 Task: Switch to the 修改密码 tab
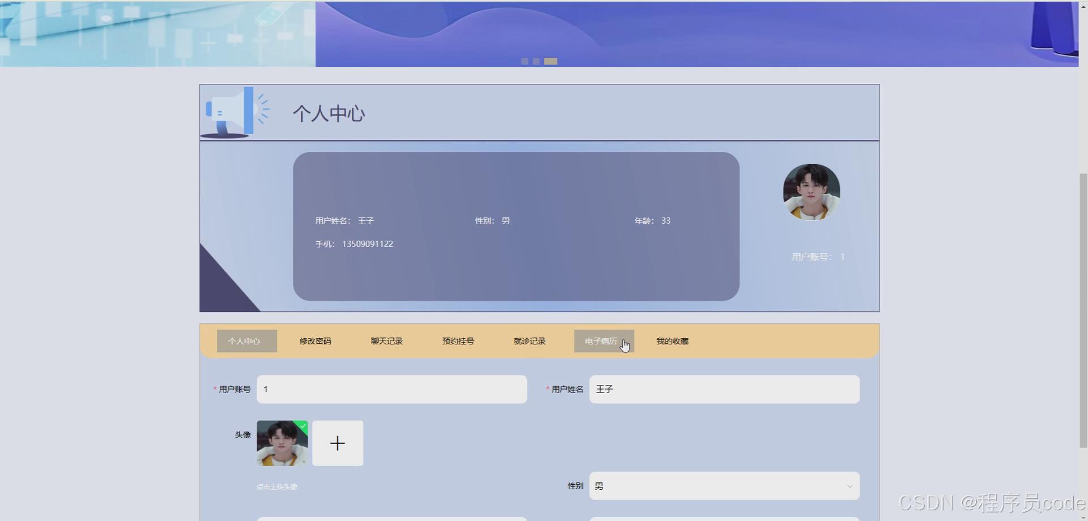click(315, 341)
